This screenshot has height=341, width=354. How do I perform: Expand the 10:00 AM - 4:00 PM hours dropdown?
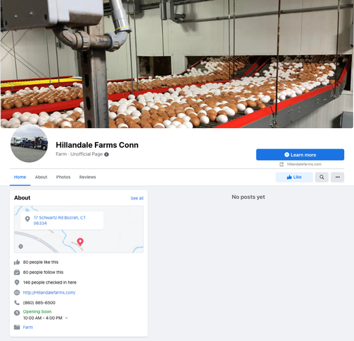click(x=67, y=318)
